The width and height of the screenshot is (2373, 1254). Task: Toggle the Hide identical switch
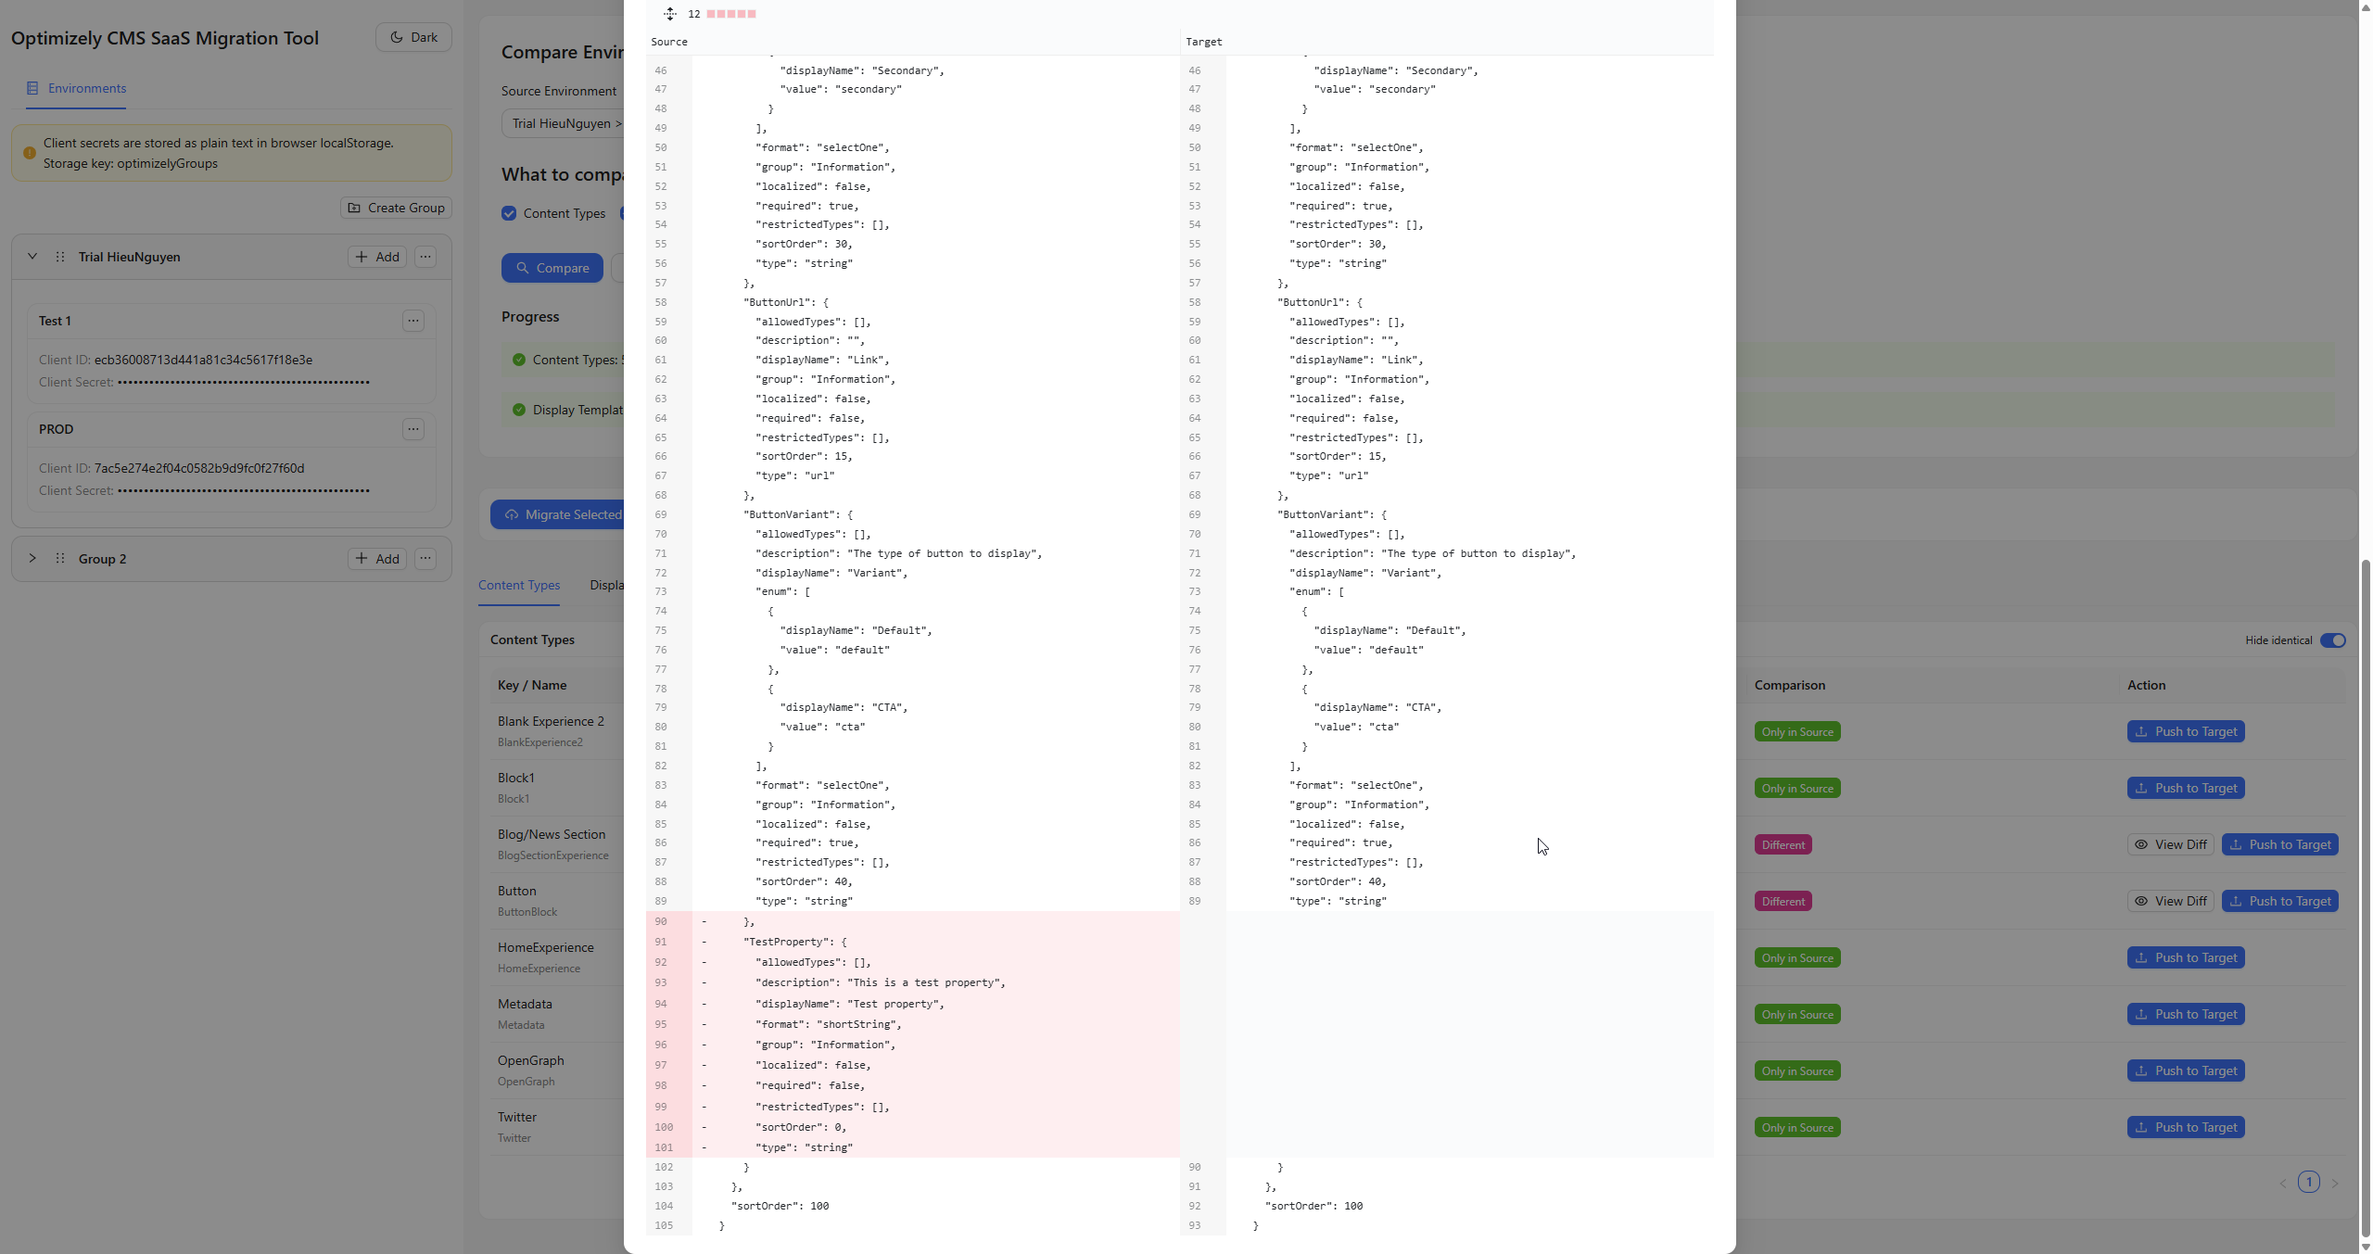click(2332, 640)
